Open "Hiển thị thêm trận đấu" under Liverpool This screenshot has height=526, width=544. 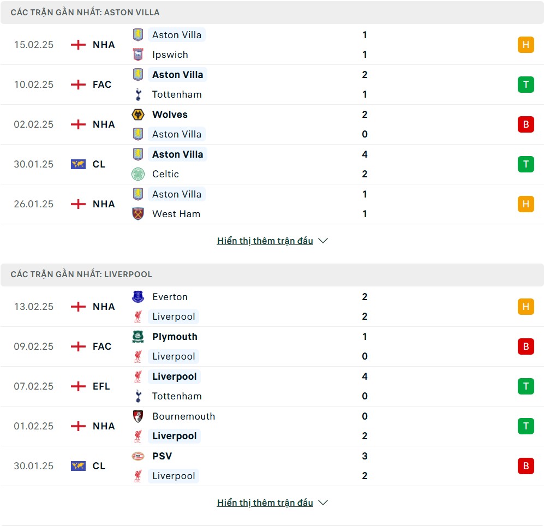[265, 503]
